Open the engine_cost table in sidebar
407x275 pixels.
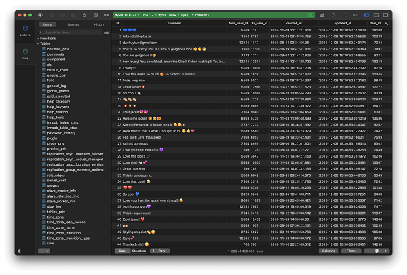[58, 75]
